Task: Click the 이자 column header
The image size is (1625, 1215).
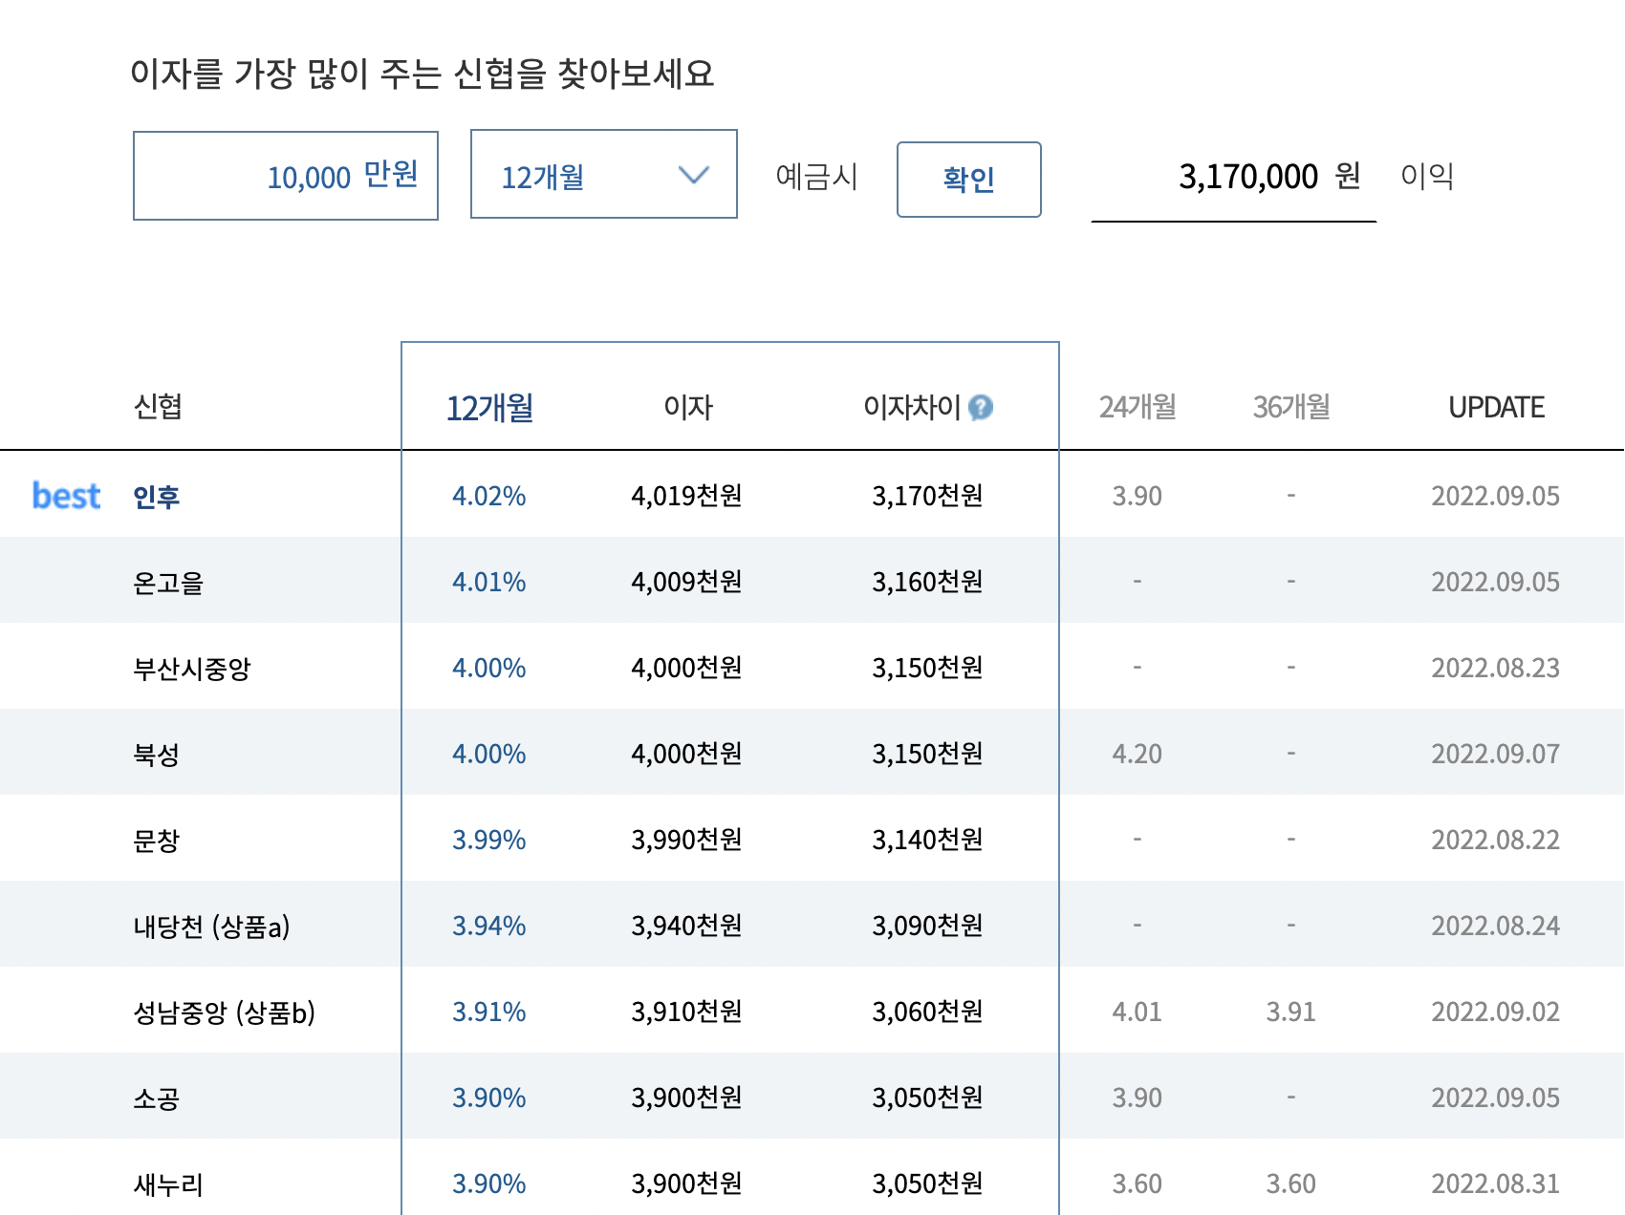Action: [x=688, y=408]
